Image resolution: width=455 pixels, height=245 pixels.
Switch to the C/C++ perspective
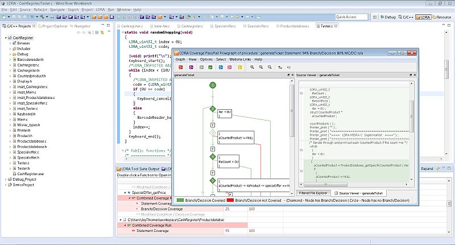coord(406,17)
